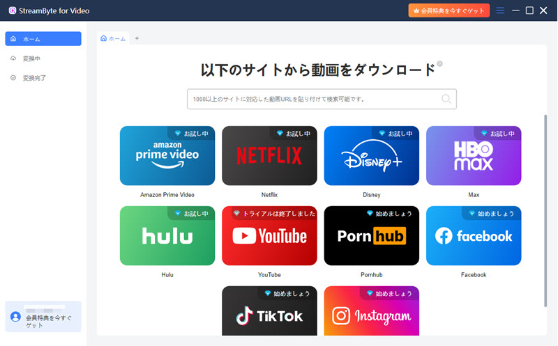Image resolution: width=558 pixels, height=346 pixels.
Task: Minimize the StreamByte window
Action: (x=515, y=10)
